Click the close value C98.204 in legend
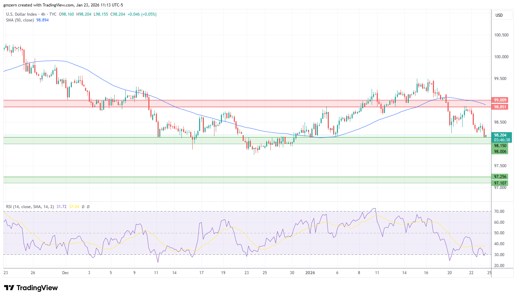 point(118,14)
